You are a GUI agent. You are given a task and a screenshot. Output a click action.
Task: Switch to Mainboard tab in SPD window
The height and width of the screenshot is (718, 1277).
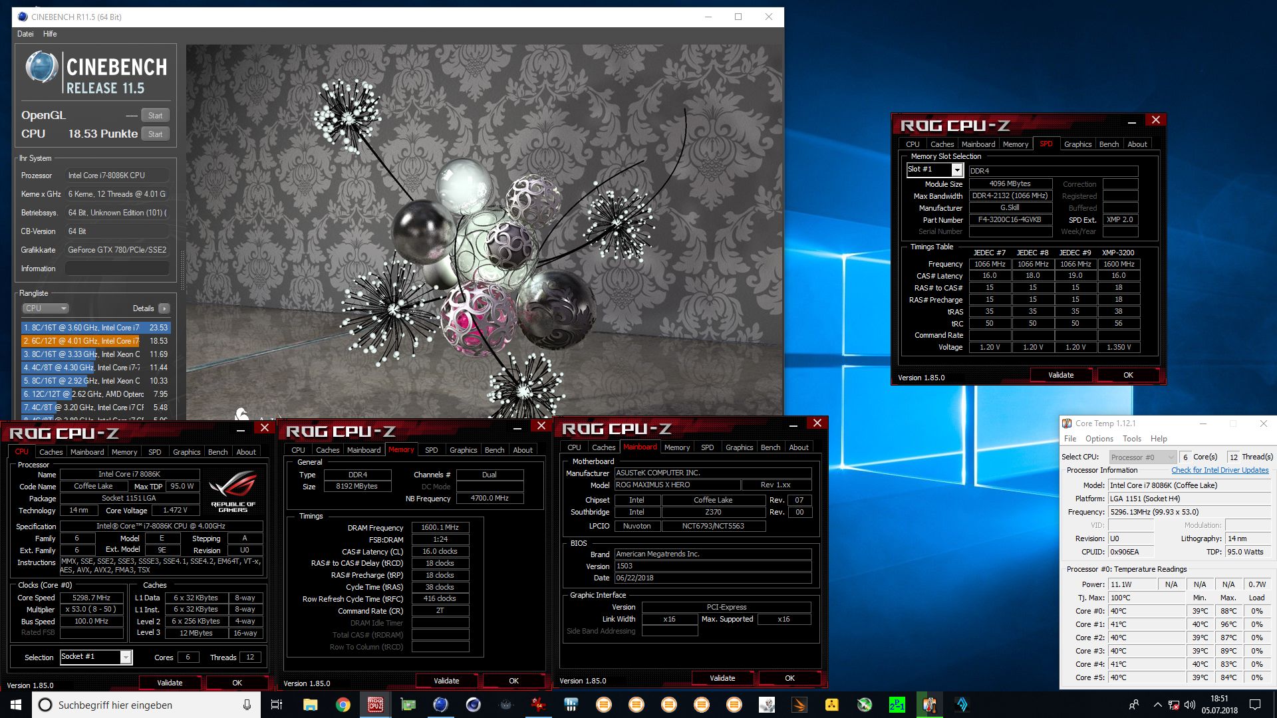[978, 144]
